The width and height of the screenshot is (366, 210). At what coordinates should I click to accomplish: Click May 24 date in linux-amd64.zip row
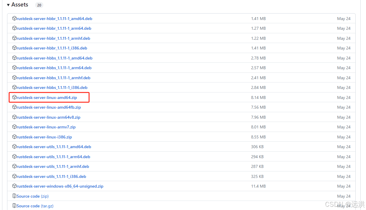click(344, 97)
